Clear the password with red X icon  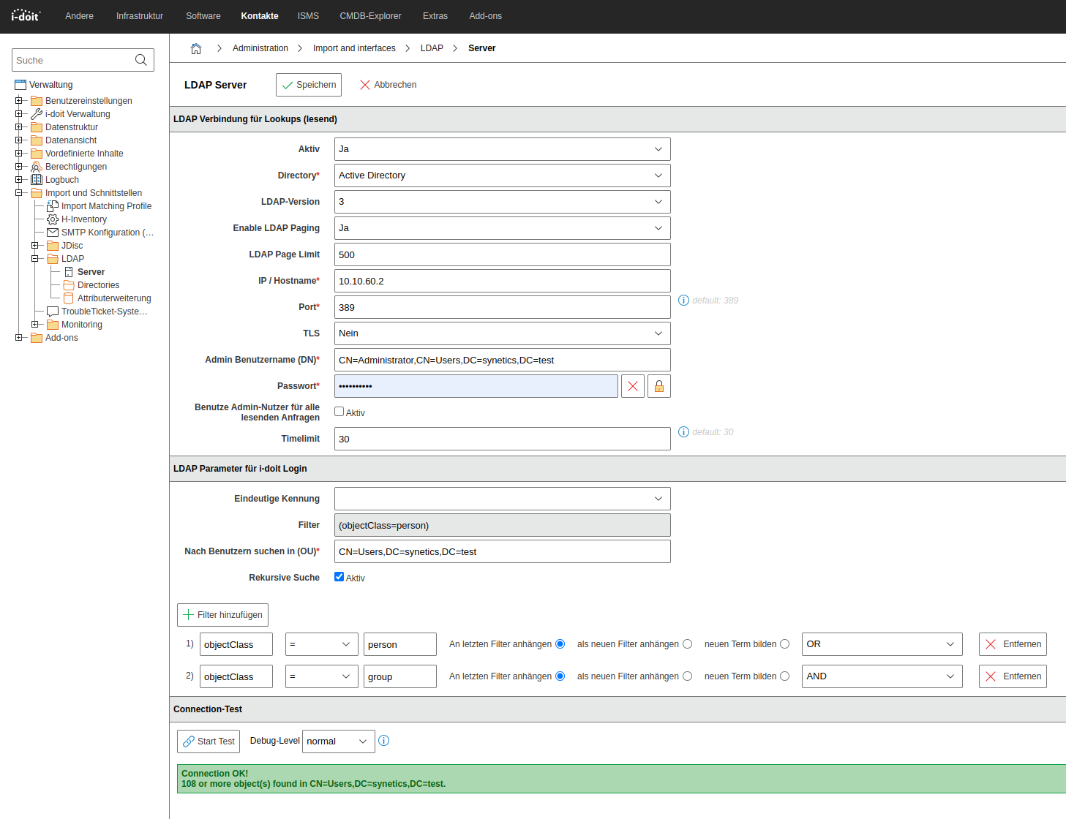tap(633, 386)
